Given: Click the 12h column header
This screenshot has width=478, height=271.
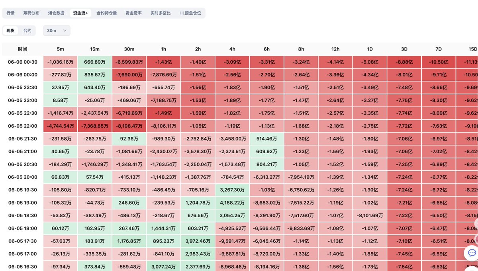Looking at the screenshot, I should click(335, 49).
